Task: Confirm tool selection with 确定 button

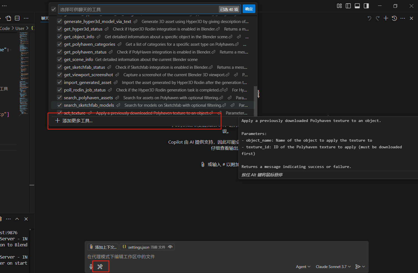Action: coord(249,9)
